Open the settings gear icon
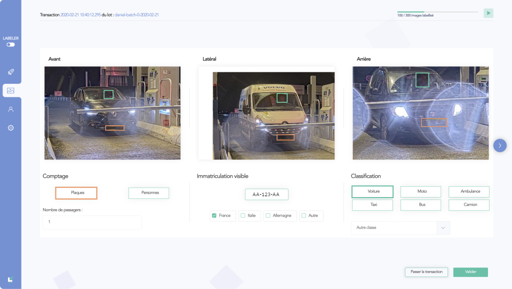The height and width of the screenshot is (289, 512). pos(10,128)
